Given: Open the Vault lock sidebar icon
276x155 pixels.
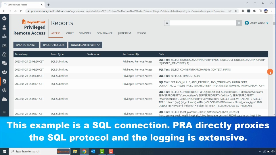Looking at the screenshot, I should [x=4, y=54].
